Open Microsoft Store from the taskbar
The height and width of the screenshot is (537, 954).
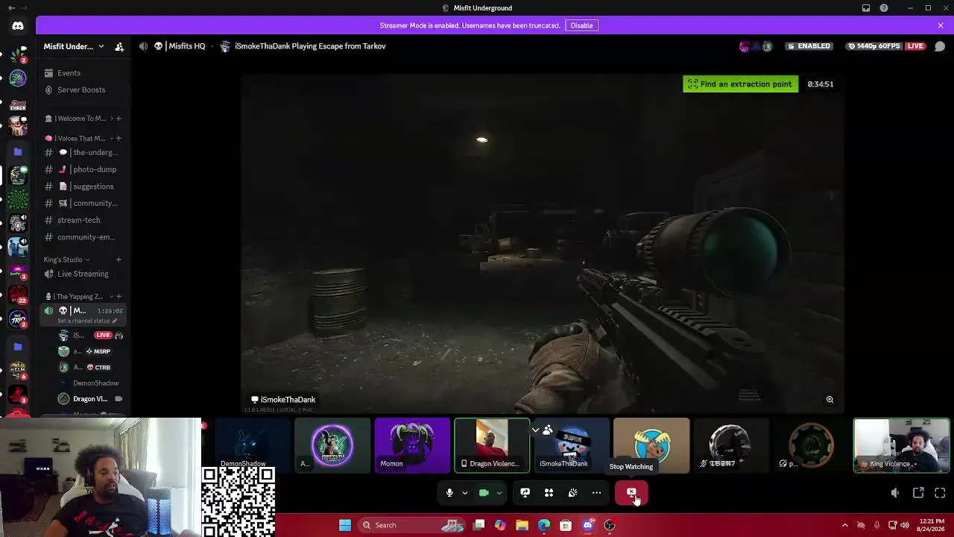[x=566, y=525]
